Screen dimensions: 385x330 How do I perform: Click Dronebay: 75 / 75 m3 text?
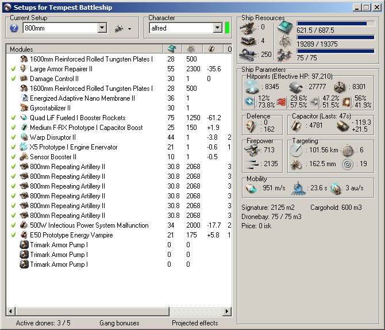tap(271, 217)
